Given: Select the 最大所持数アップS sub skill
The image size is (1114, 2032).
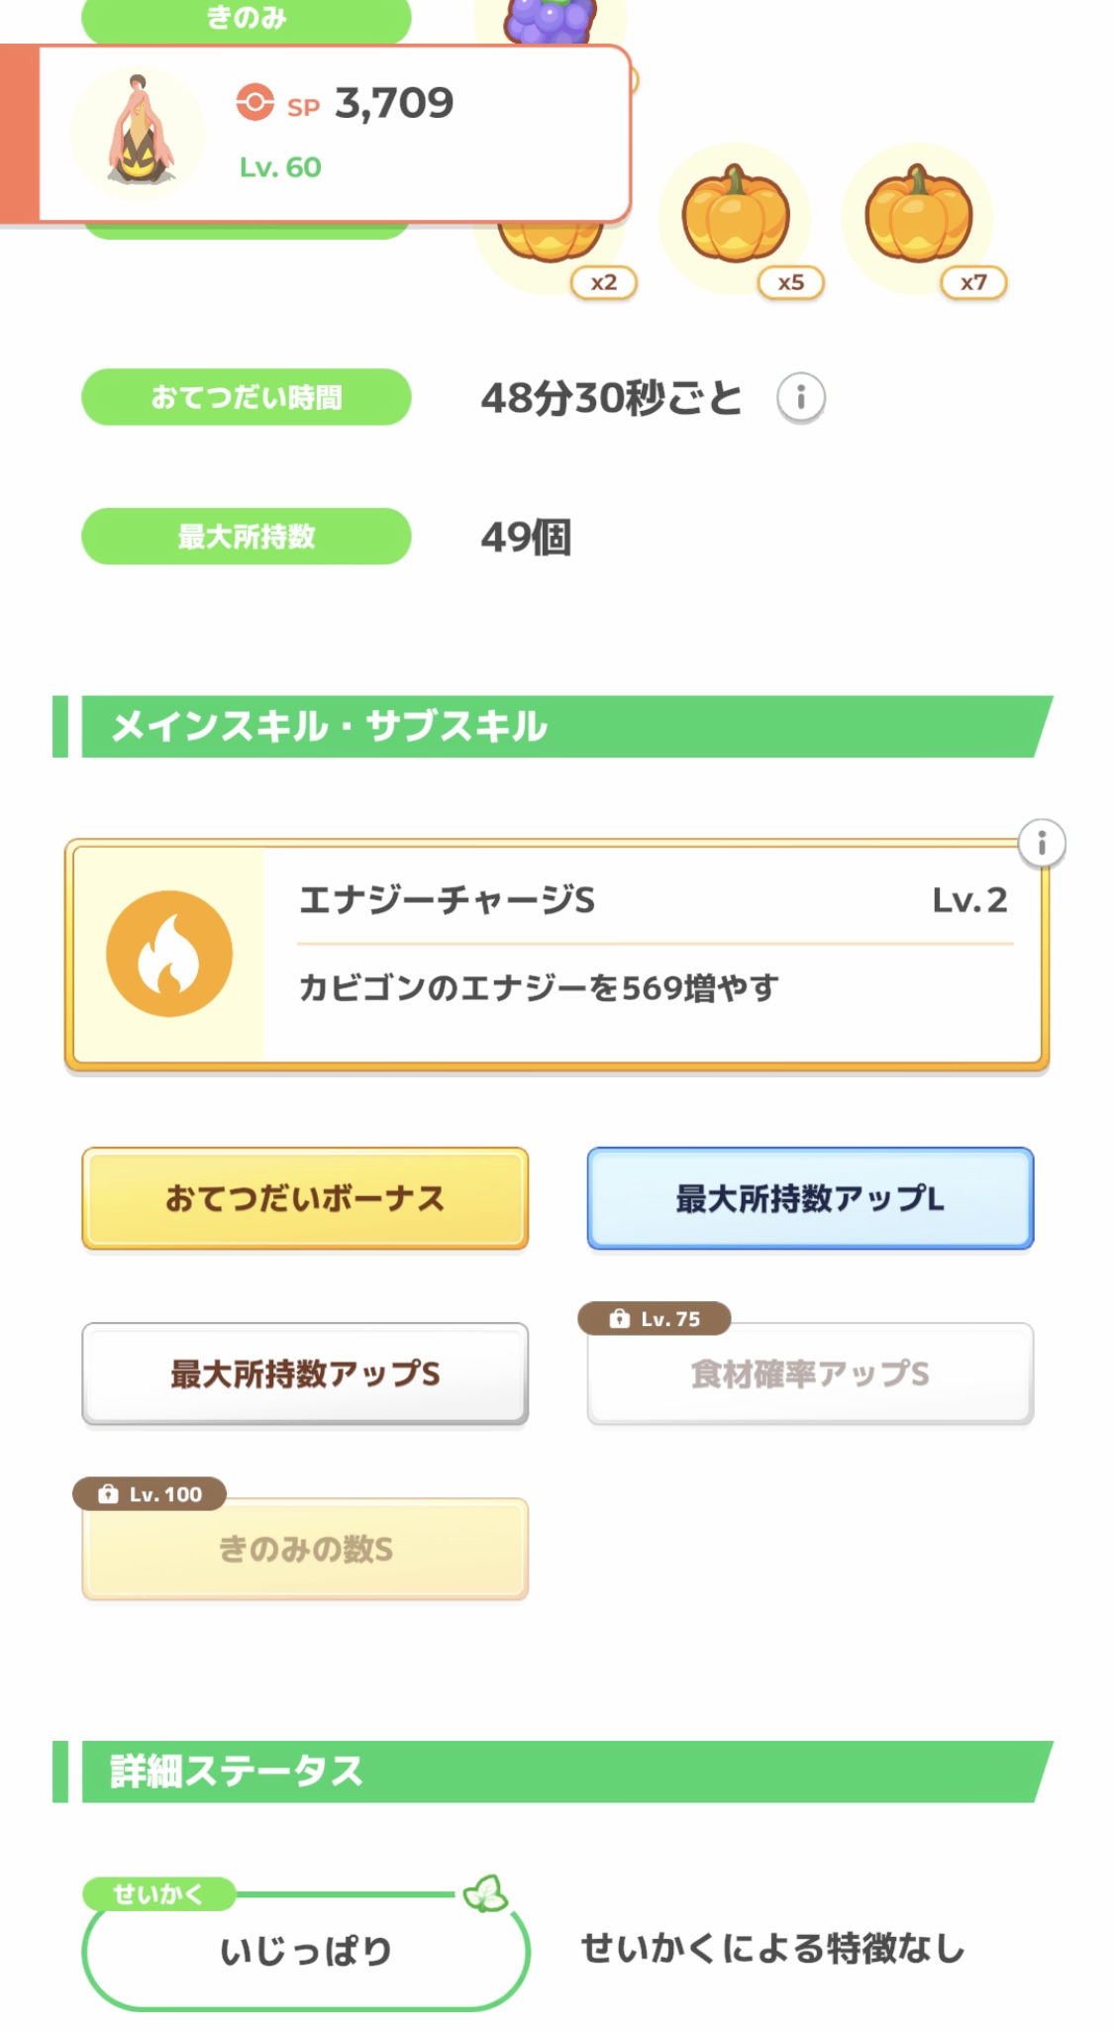Looking at the screenshot, I should [305, 1373].
